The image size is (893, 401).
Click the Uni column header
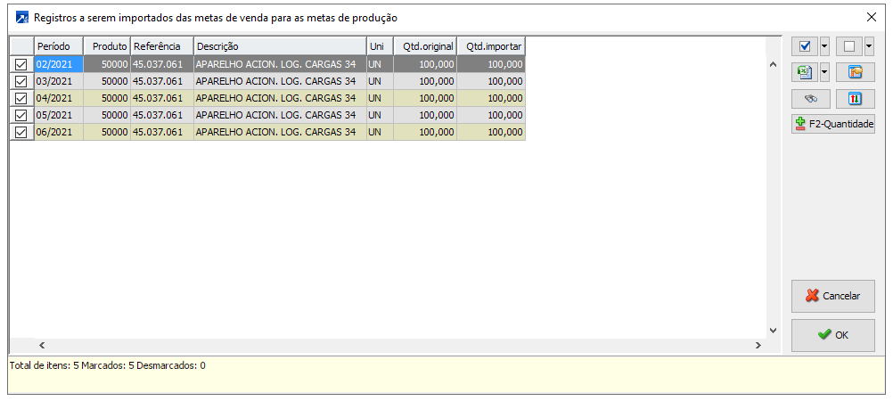(380, 46)
